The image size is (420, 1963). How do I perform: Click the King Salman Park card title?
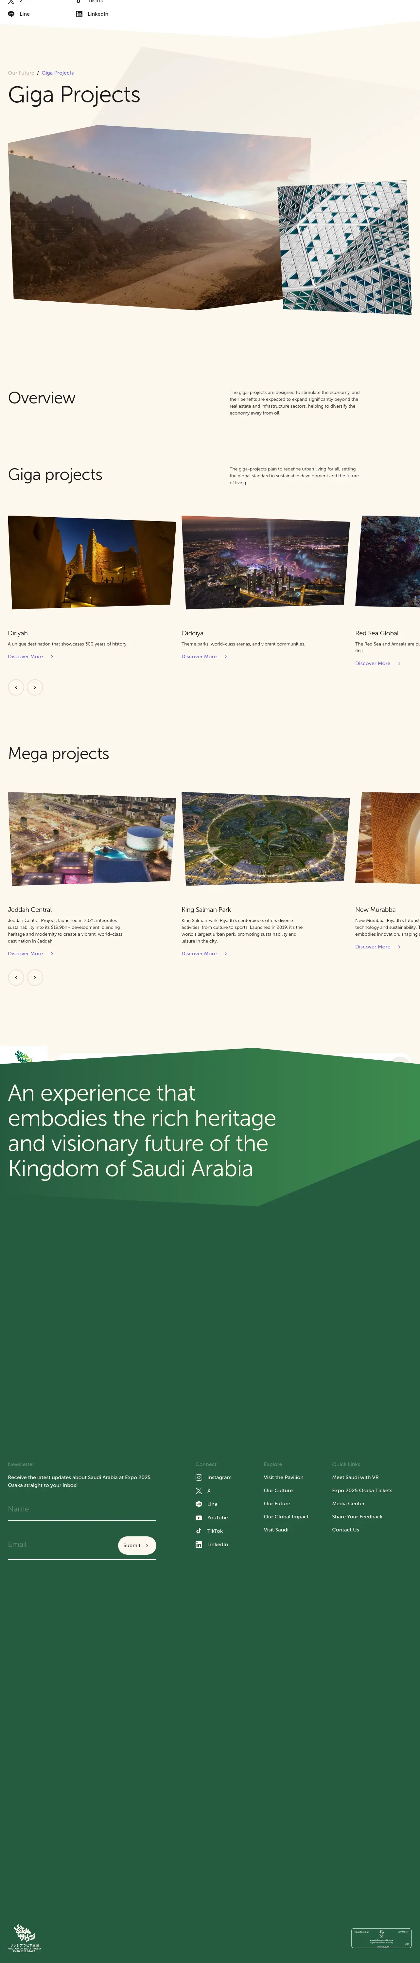click(x=206, y=910)
